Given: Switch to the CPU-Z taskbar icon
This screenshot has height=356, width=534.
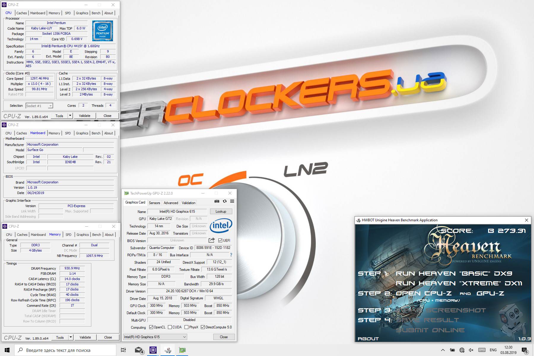Looking at the screenshot, I should (x=153, y=350).
